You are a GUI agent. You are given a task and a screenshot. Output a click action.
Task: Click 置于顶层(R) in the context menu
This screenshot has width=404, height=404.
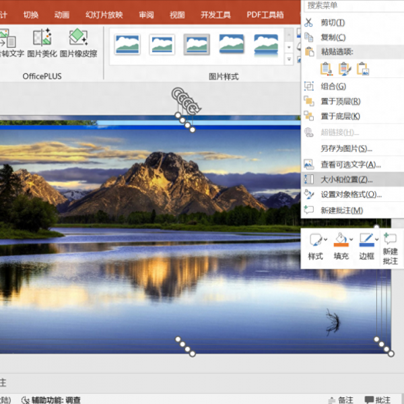[x=340, y=101]
